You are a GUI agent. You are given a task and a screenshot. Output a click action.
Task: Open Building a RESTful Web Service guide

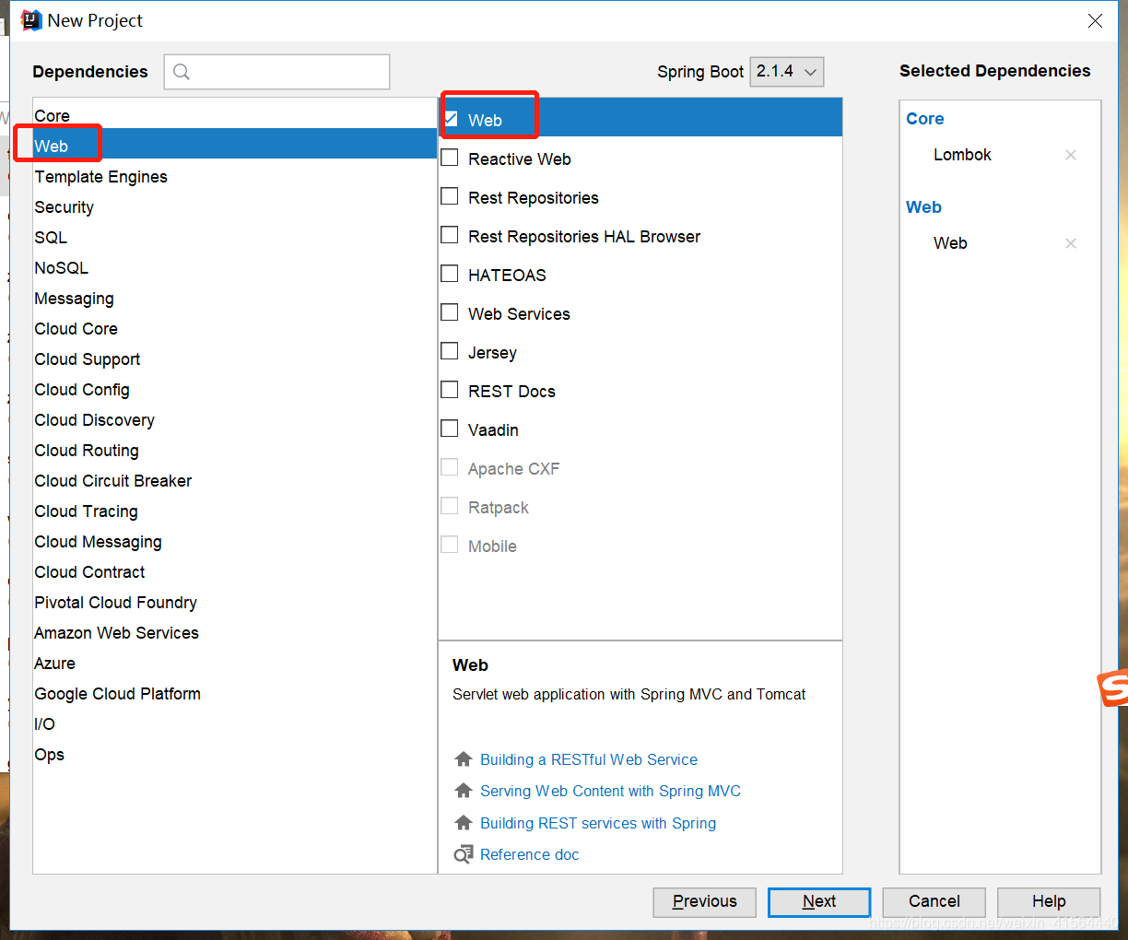pos(589,759)
